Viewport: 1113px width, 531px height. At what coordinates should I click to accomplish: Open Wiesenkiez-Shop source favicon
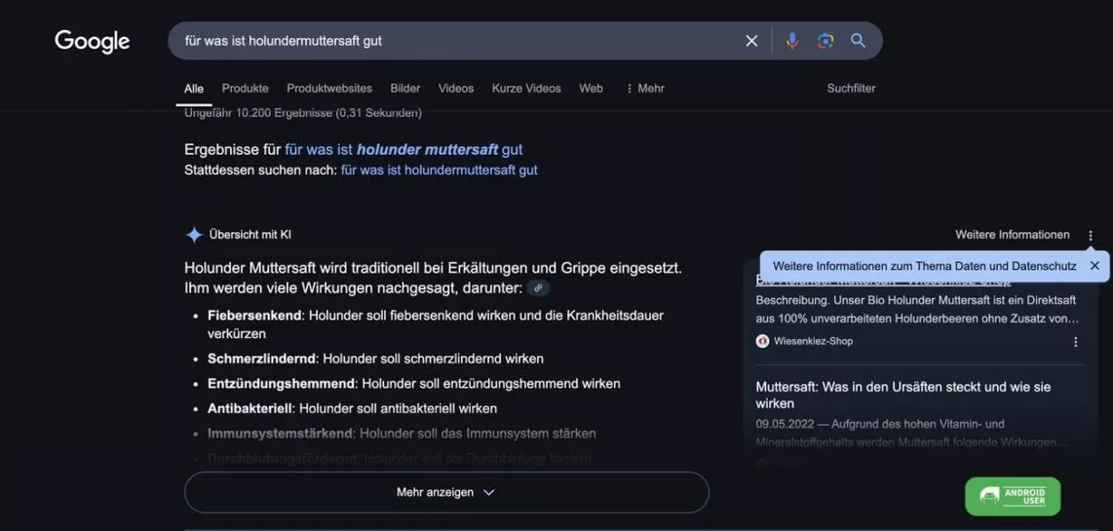pos(762,341)
